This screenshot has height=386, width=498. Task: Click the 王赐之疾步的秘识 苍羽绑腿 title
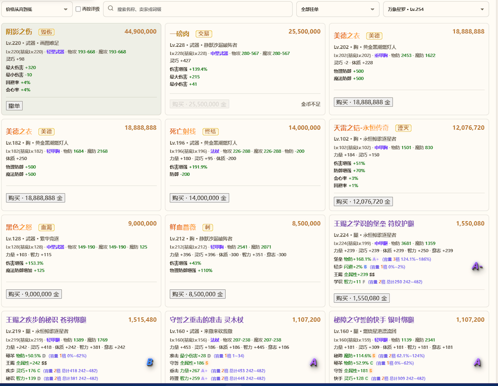[x=46, y=320]
